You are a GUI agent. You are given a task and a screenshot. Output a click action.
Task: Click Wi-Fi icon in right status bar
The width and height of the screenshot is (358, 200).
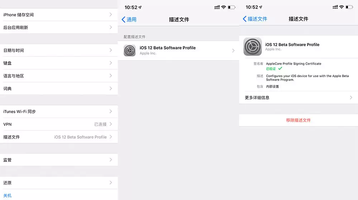click(342, 7)
